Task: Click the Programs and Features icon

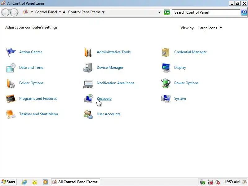Action: click(x=11, y=99)
